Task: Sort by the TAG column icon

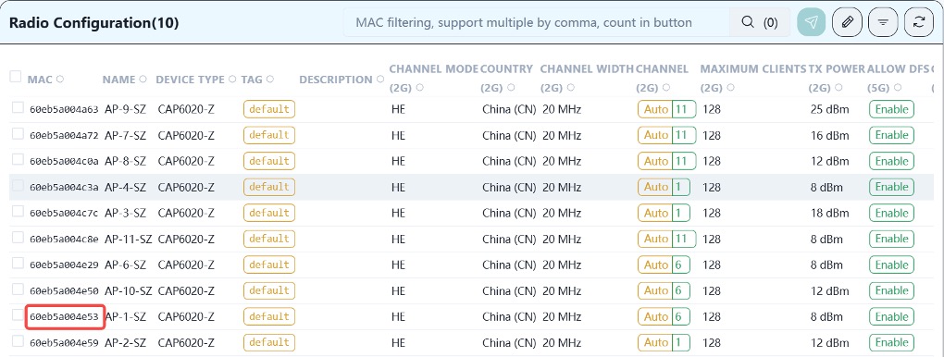Action: [x=270, y=79]
